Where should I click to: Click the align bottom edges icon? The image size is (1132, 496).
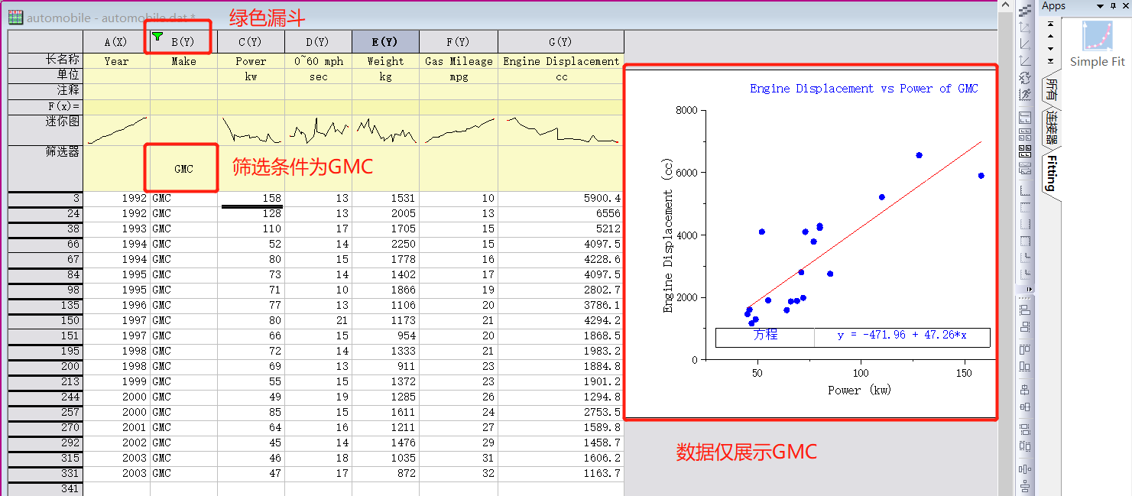[x=1025, y=366]
